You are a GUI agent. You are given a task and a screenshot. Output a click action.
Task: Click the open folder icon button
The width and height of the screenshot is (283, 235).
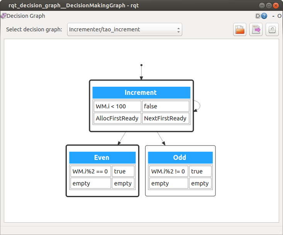(240, 30)
